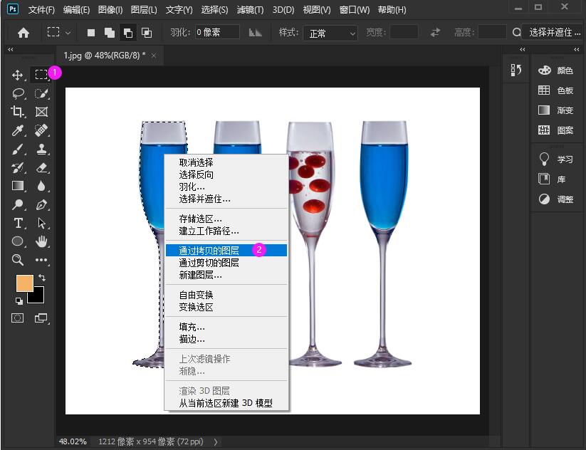
Task: Select the Brush tool
Action: (x=18, y=149)
